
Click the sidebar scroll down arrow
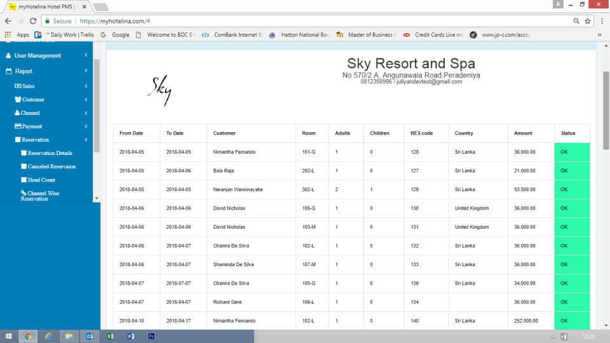[97, 198]
